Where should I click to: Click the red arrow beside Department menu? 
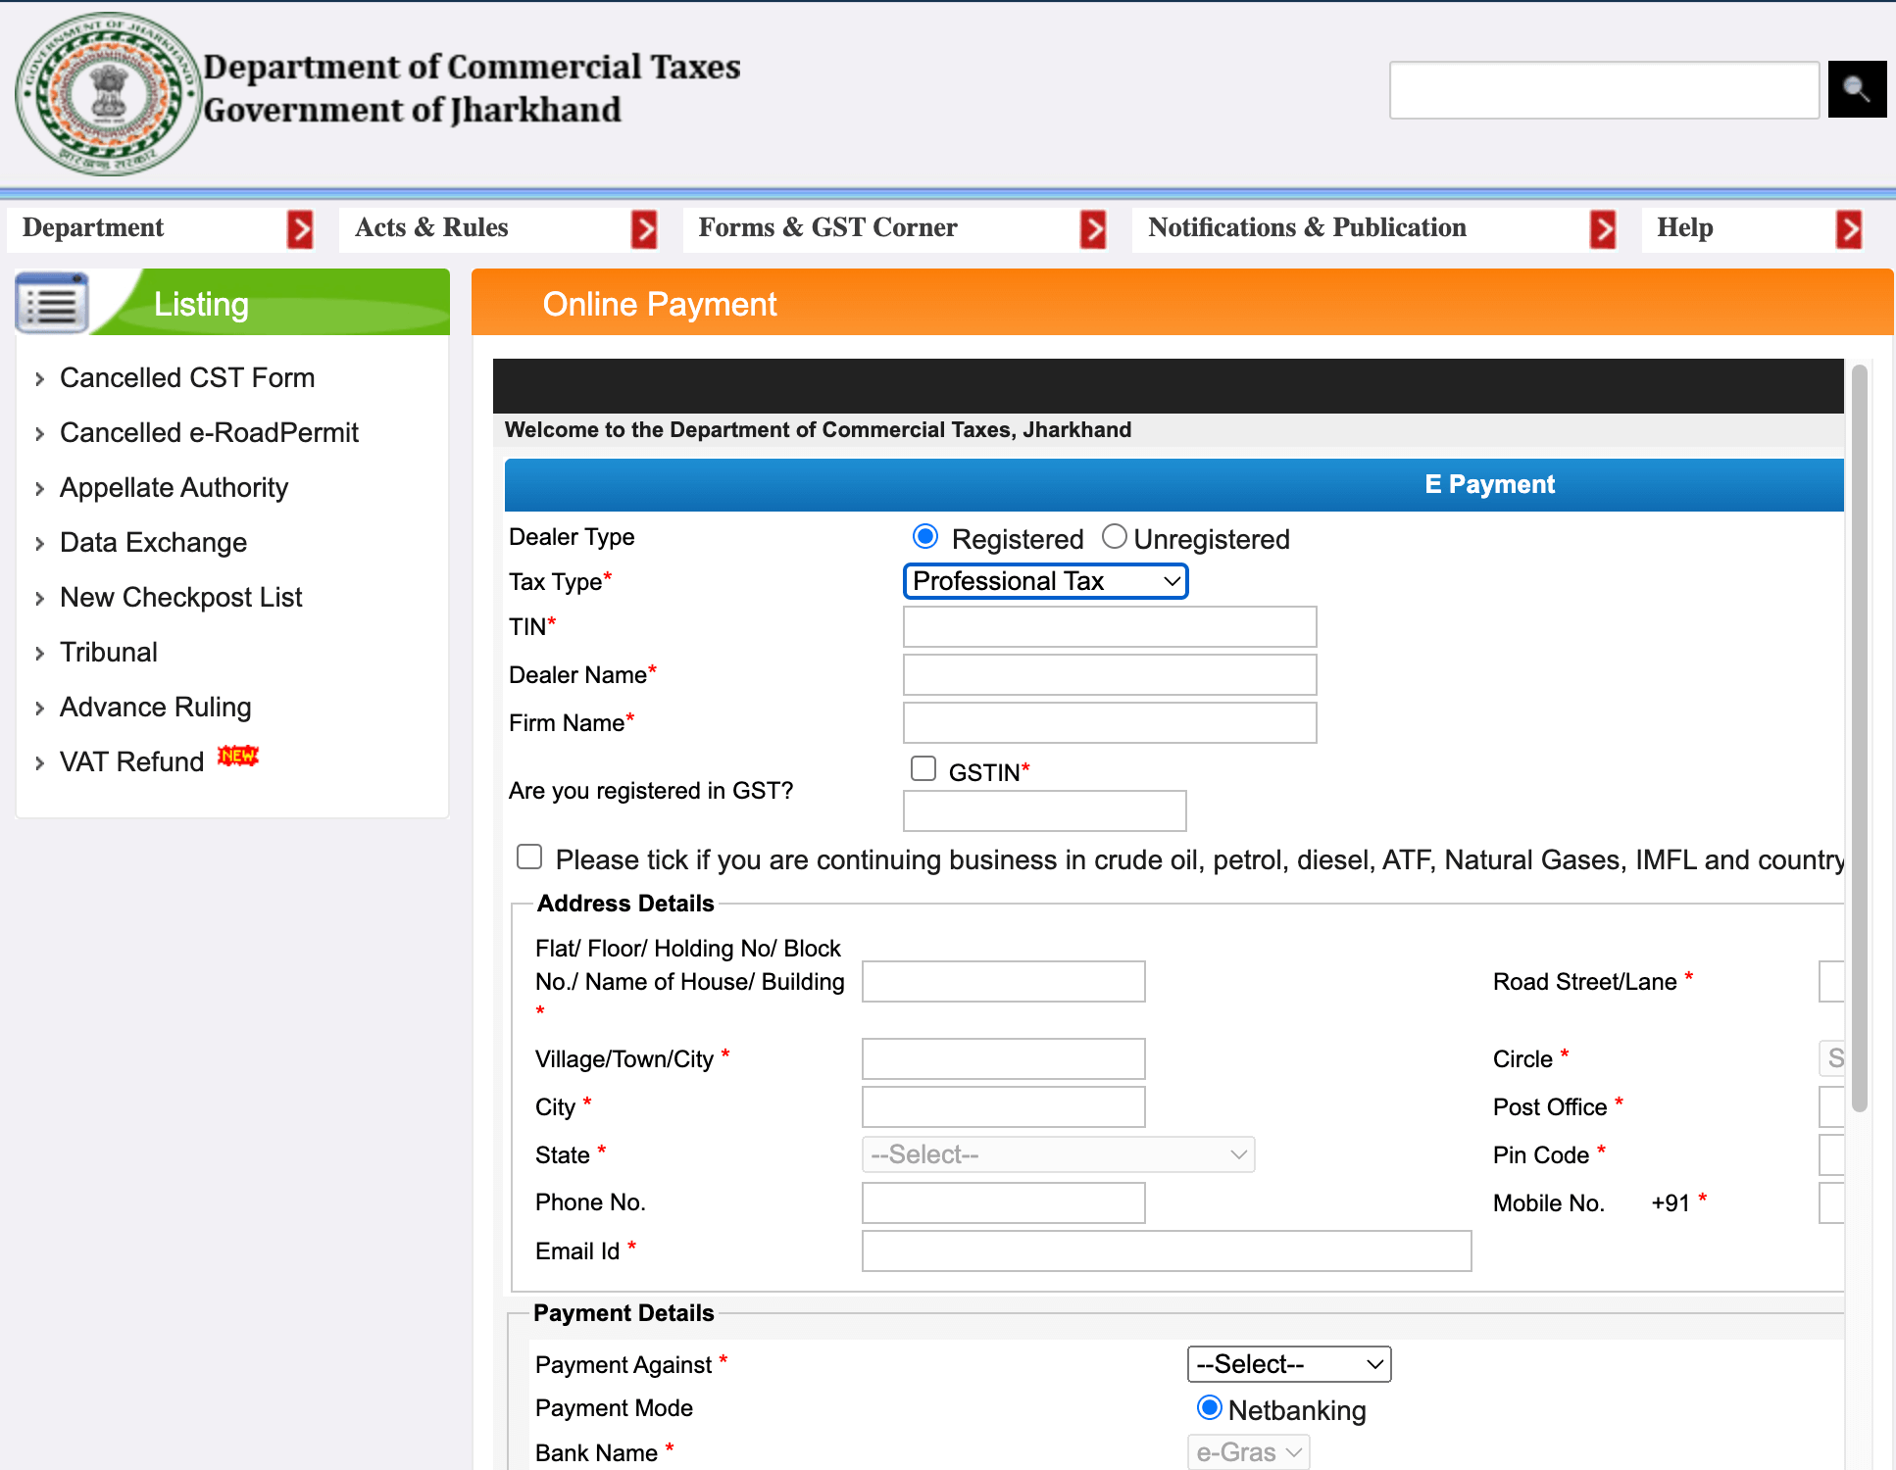(x=300, y=229)
